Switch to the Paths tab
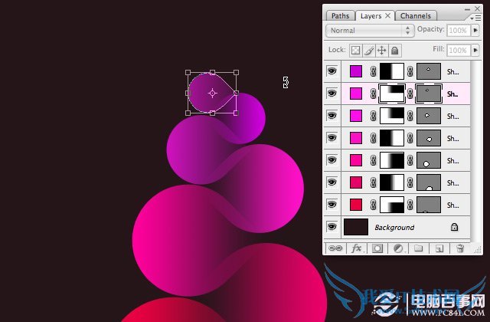Viewport: 490px width, 322px height. [x=340, y=15]
